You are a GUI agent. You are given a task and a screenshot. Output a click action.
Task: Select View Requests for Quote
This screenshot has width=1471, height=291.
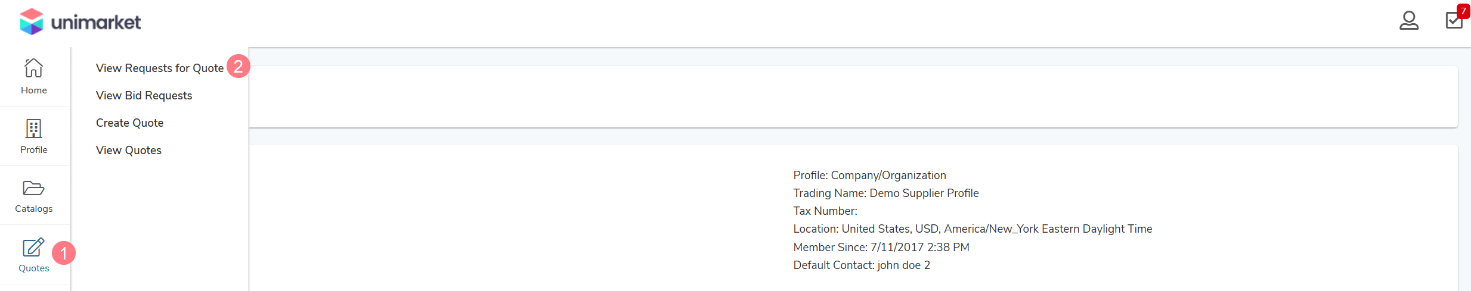coord(160,68)
